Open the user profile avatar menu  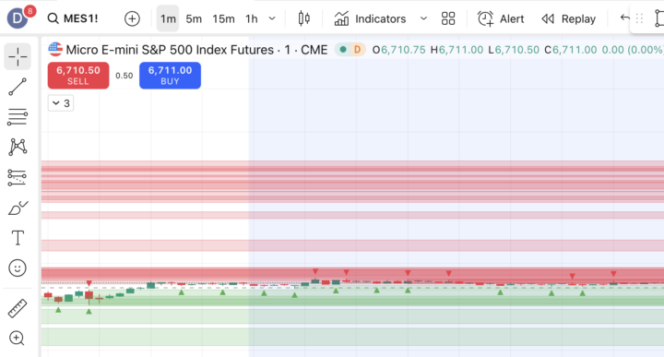click(18, 18)
